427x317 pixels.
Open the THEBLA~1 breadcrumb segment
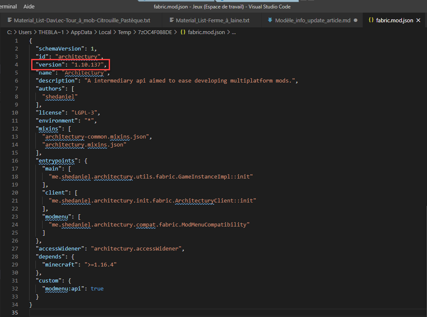(51, 32)
